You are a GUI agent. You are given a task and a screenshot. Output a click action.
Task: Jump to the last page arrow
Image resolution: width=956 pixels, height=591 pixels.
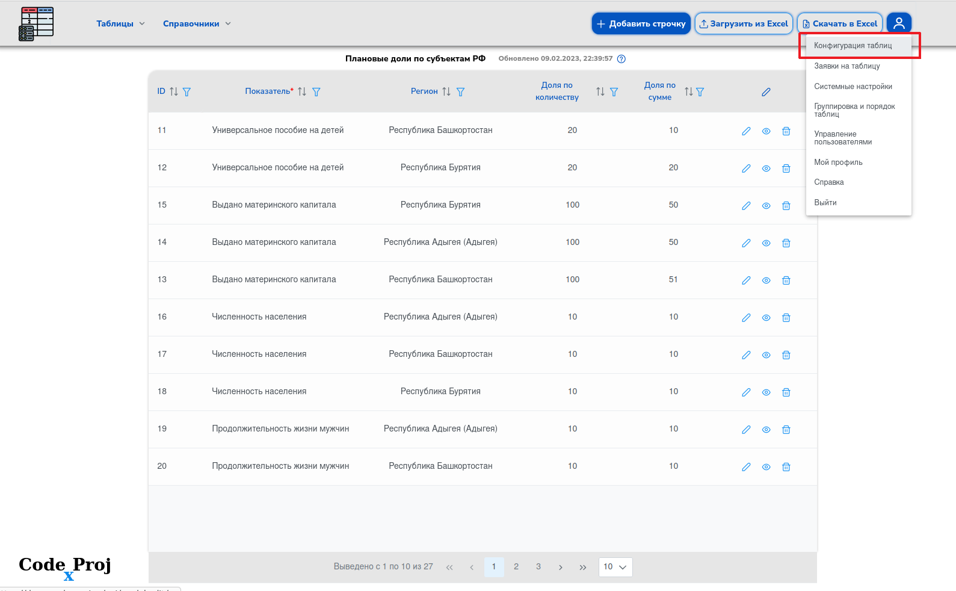(x=582, y=567)
